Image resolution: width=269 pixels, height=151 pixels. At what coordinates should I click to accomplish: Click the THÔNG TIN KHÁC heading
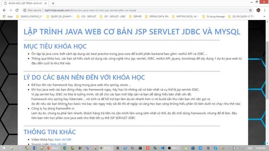pos(50,132)
